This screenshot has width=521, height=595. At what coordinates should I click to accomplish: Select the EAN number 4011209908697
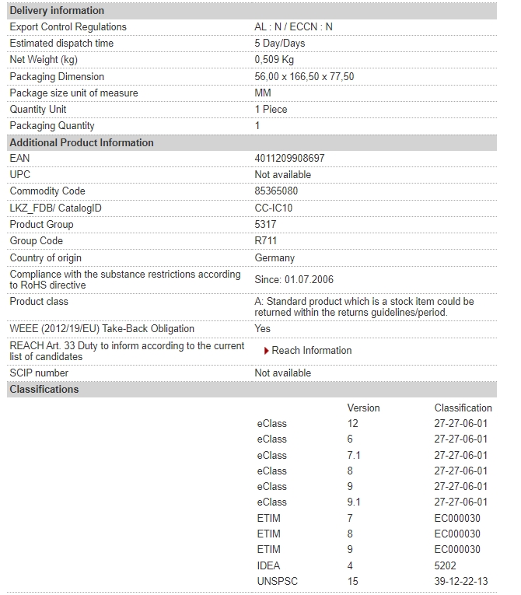point(289,158)
